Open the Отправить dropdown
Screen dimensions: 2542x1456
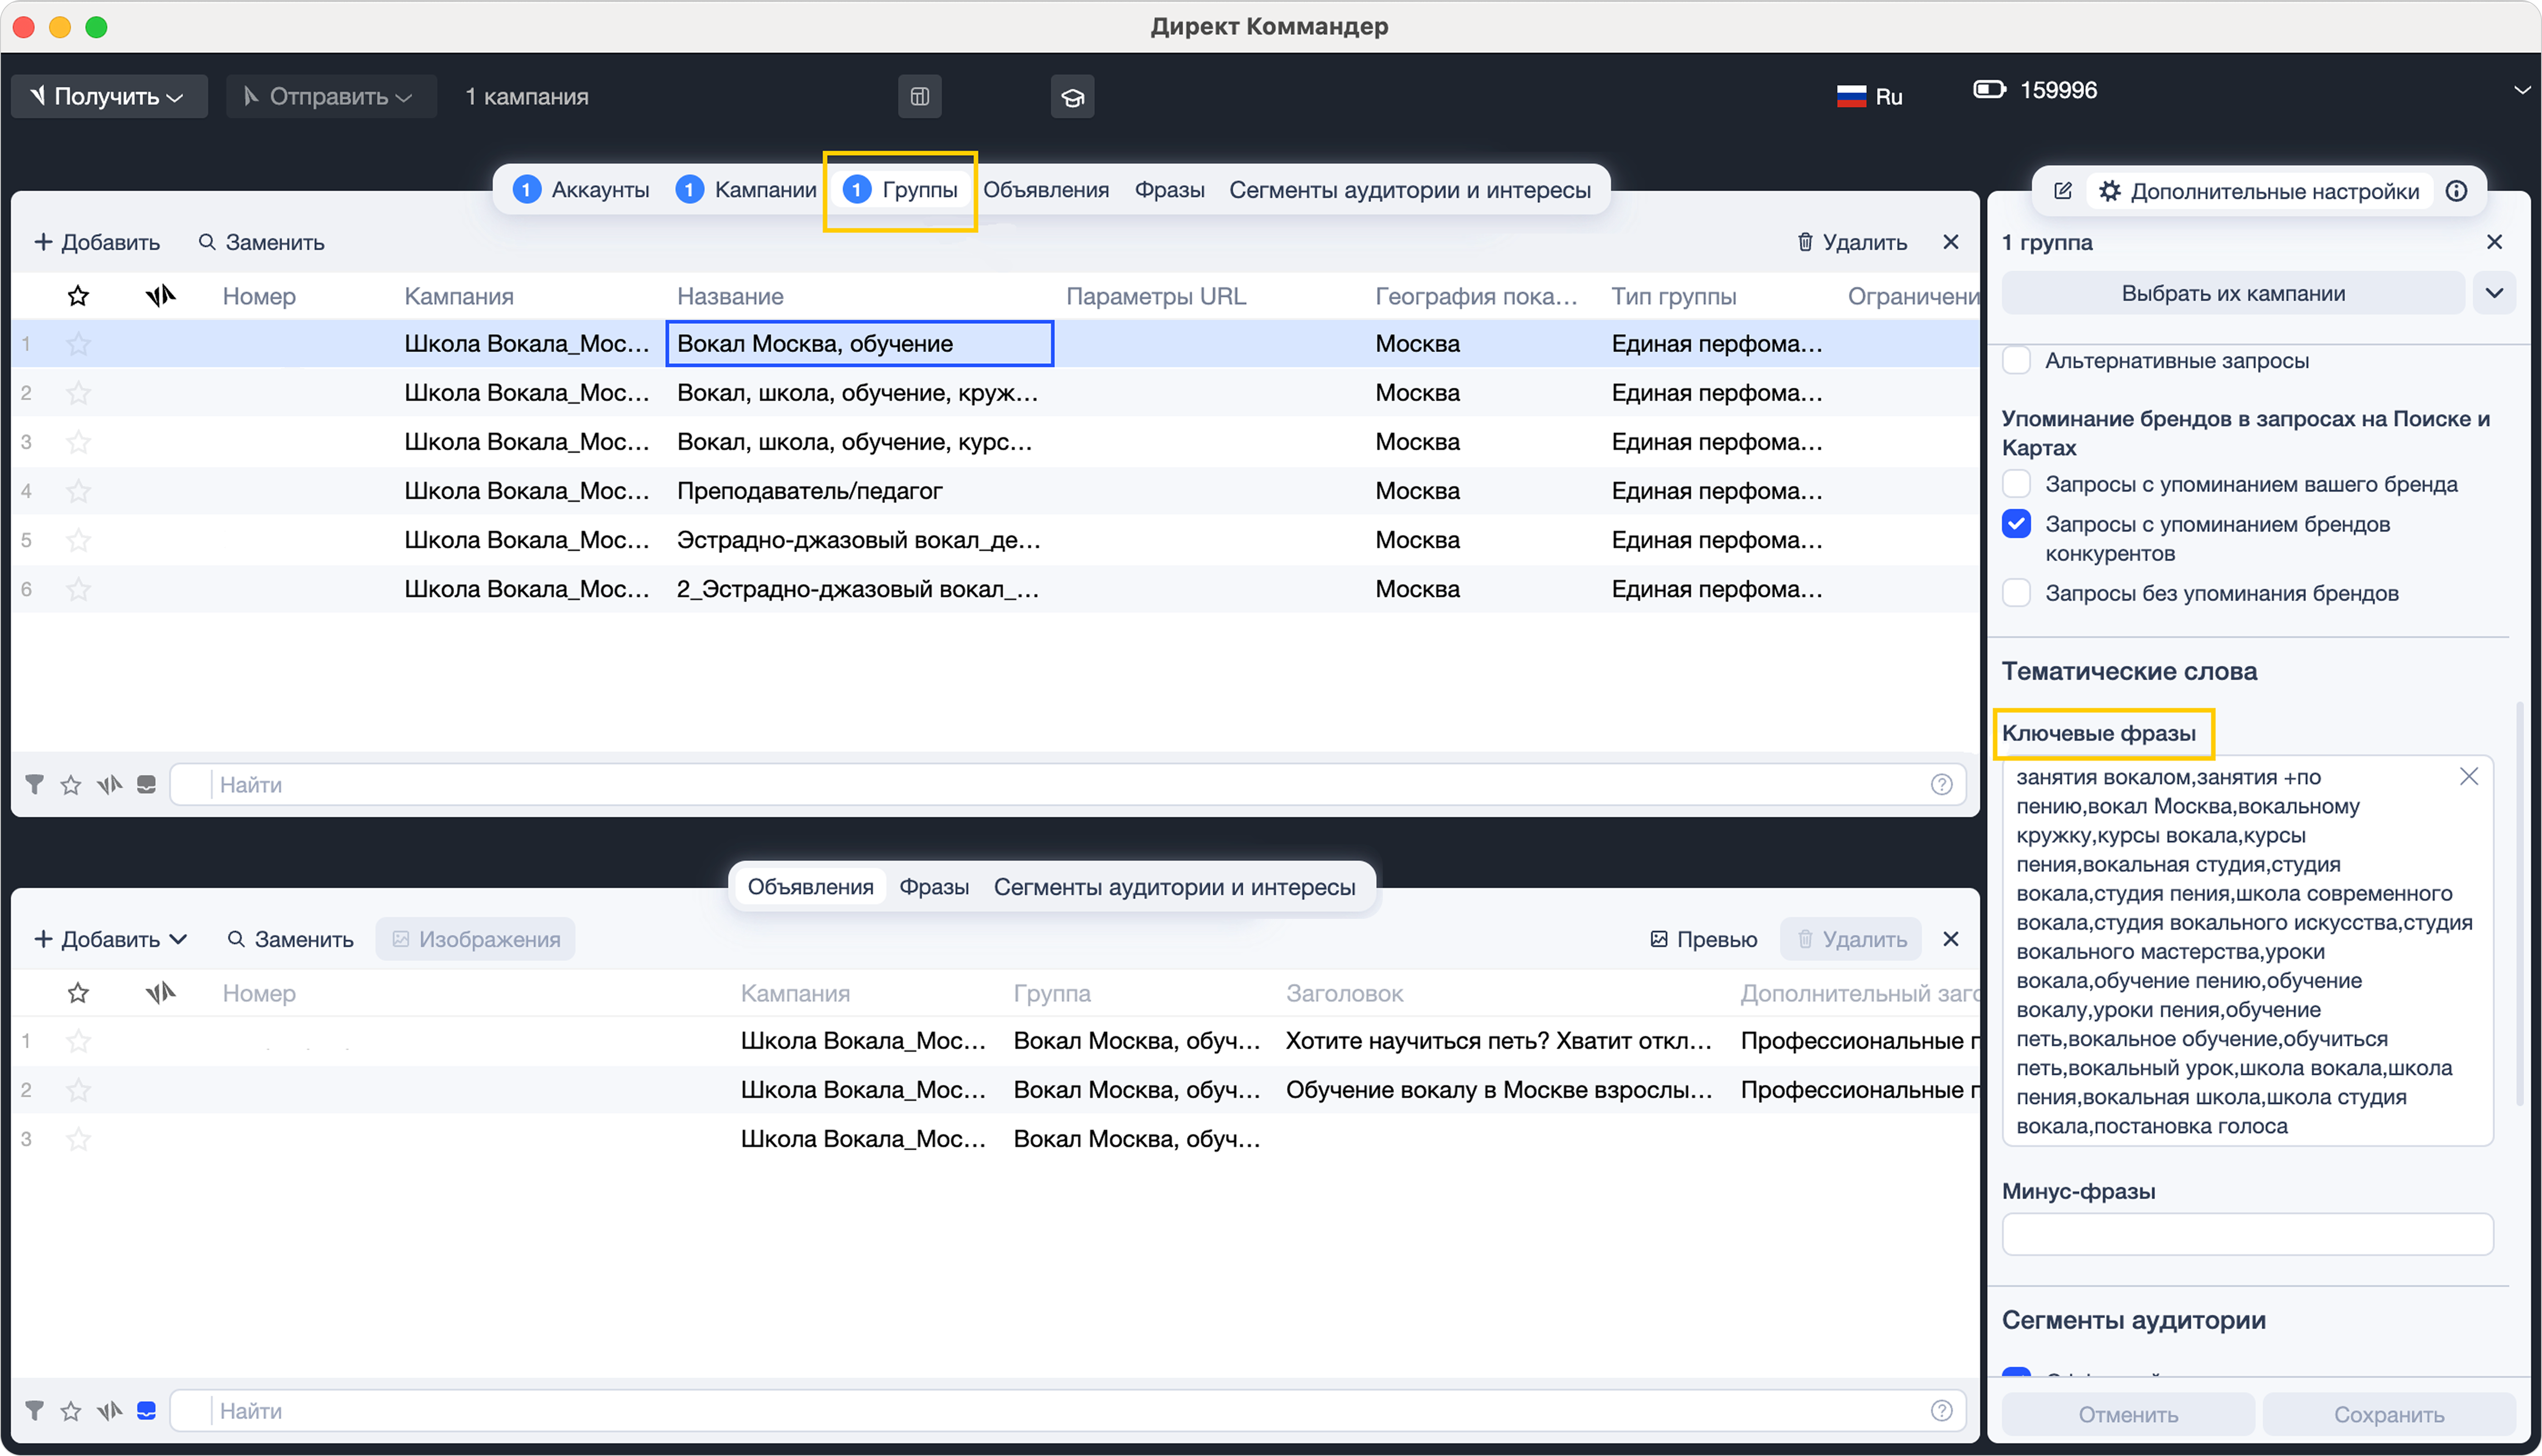pos(331,96)
